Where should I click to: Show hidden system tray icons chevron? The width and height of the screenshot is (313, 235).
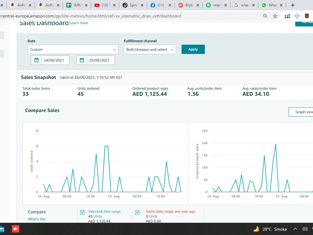(295, 229)
